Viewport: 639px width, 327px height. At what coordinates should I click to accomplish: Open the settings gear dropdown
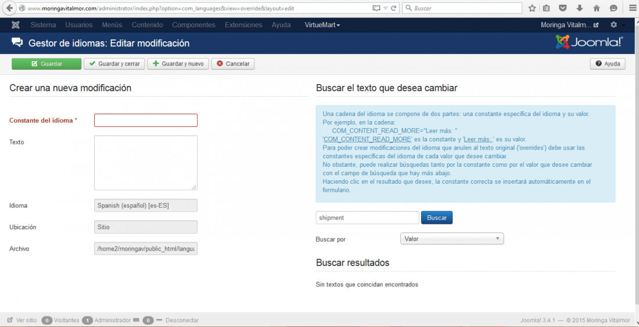point(614,25)
